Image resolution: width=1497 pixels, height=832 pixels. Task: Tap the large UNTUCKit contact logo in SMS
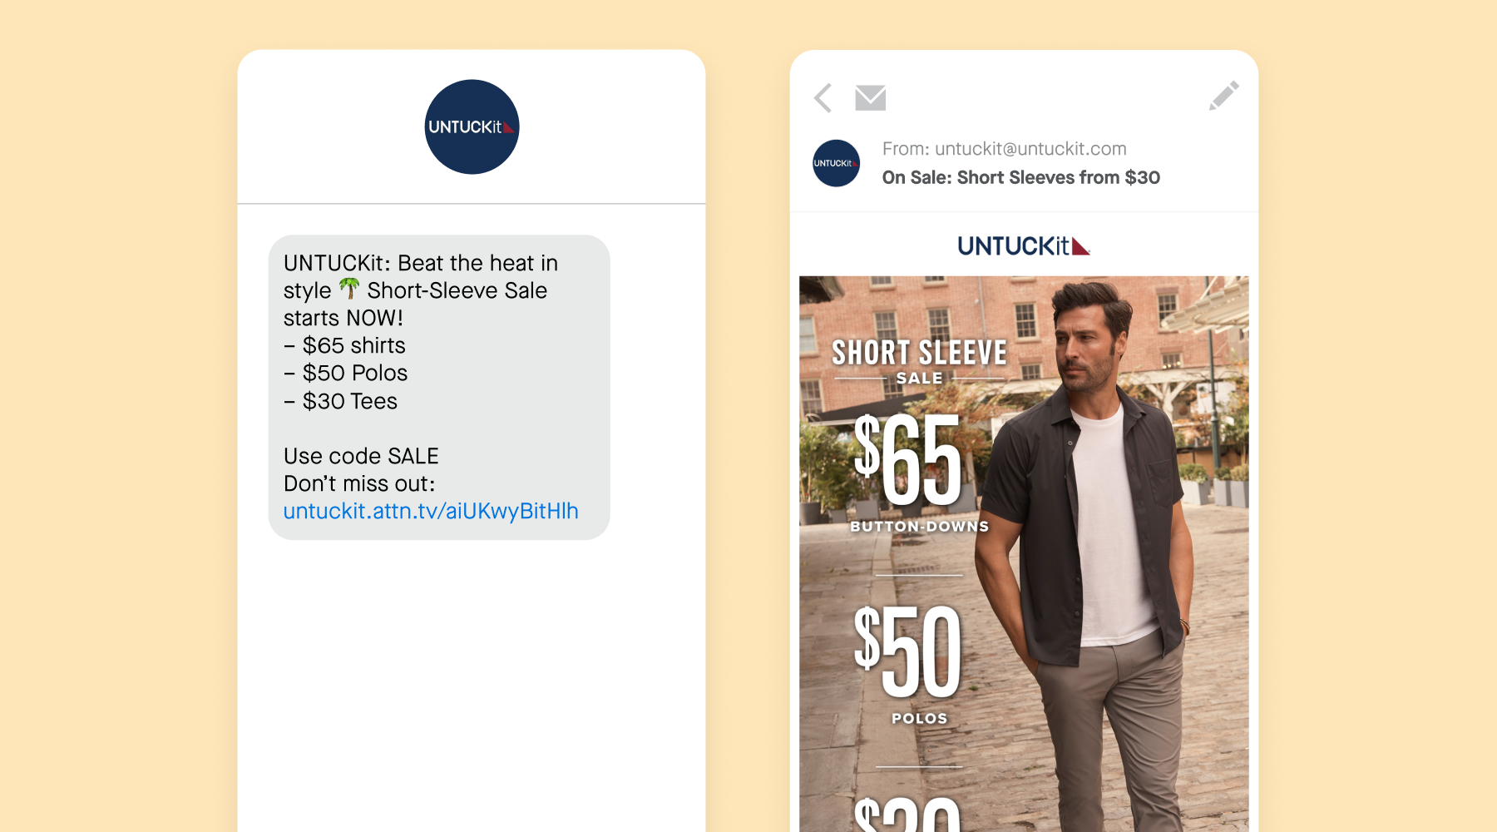pos(472,126)
